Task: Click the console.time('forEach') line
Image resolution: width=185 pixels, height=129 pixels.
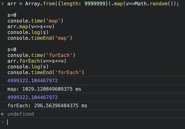Action: [x=41, y=55]
